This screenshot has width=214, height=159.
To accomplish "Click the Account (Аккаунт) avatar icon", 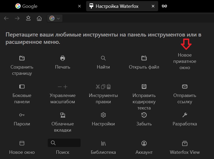I will pyautogui.click(x=144, y=143).
